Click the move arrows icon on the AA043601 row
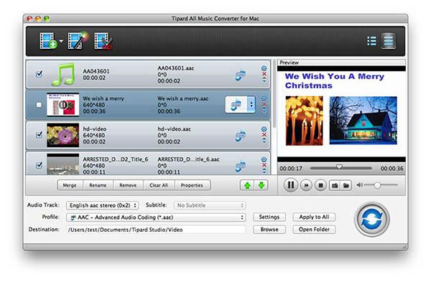This screenshot has width=431, height=282. [264, 80]
